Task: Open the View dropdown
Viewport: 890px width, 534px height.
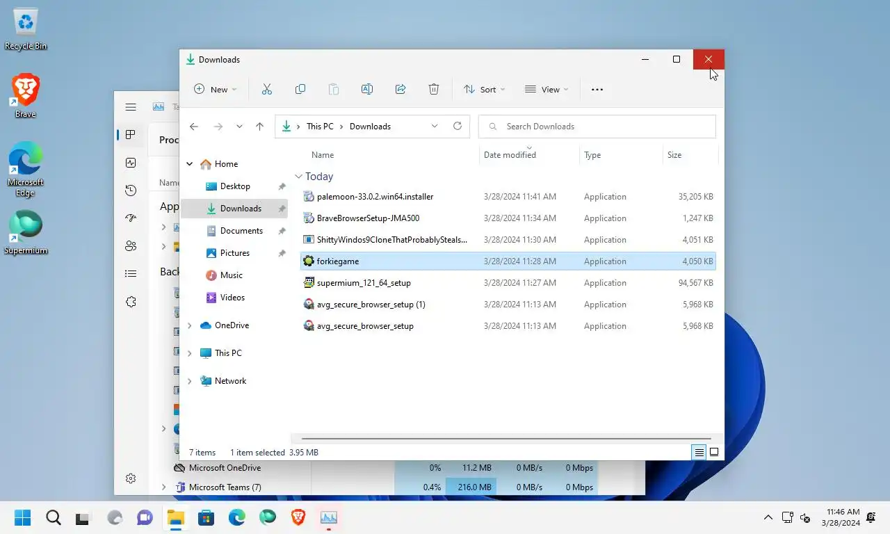Action: [x=547, y=89]
